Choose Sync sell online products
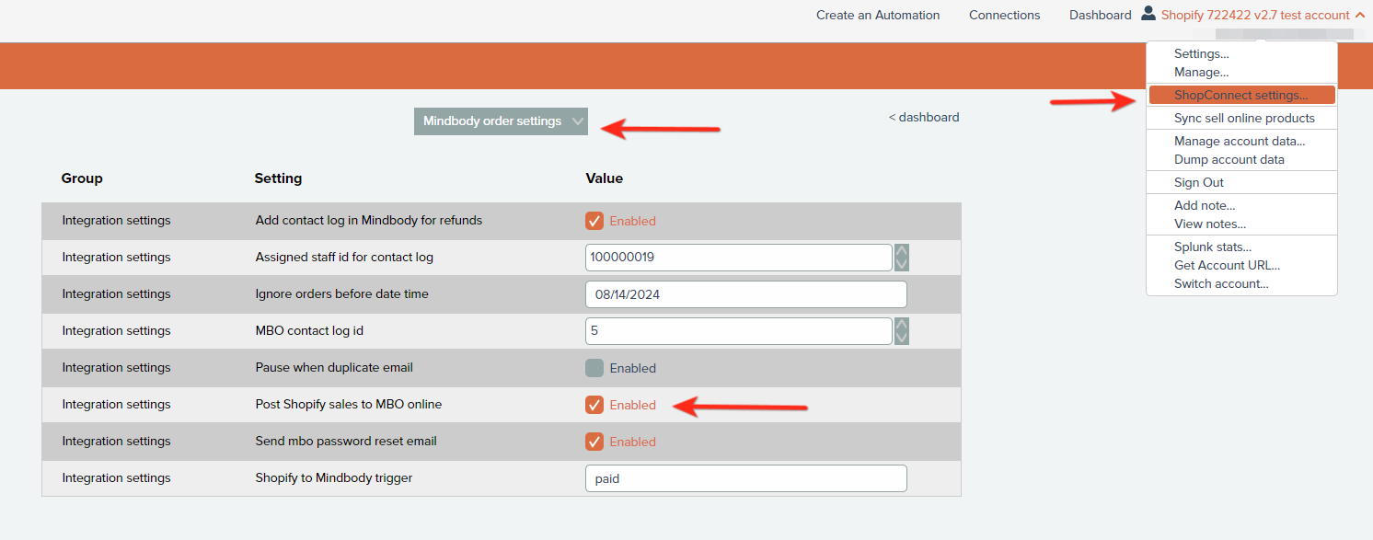1373x540 pixels. tap(1244, 118)
